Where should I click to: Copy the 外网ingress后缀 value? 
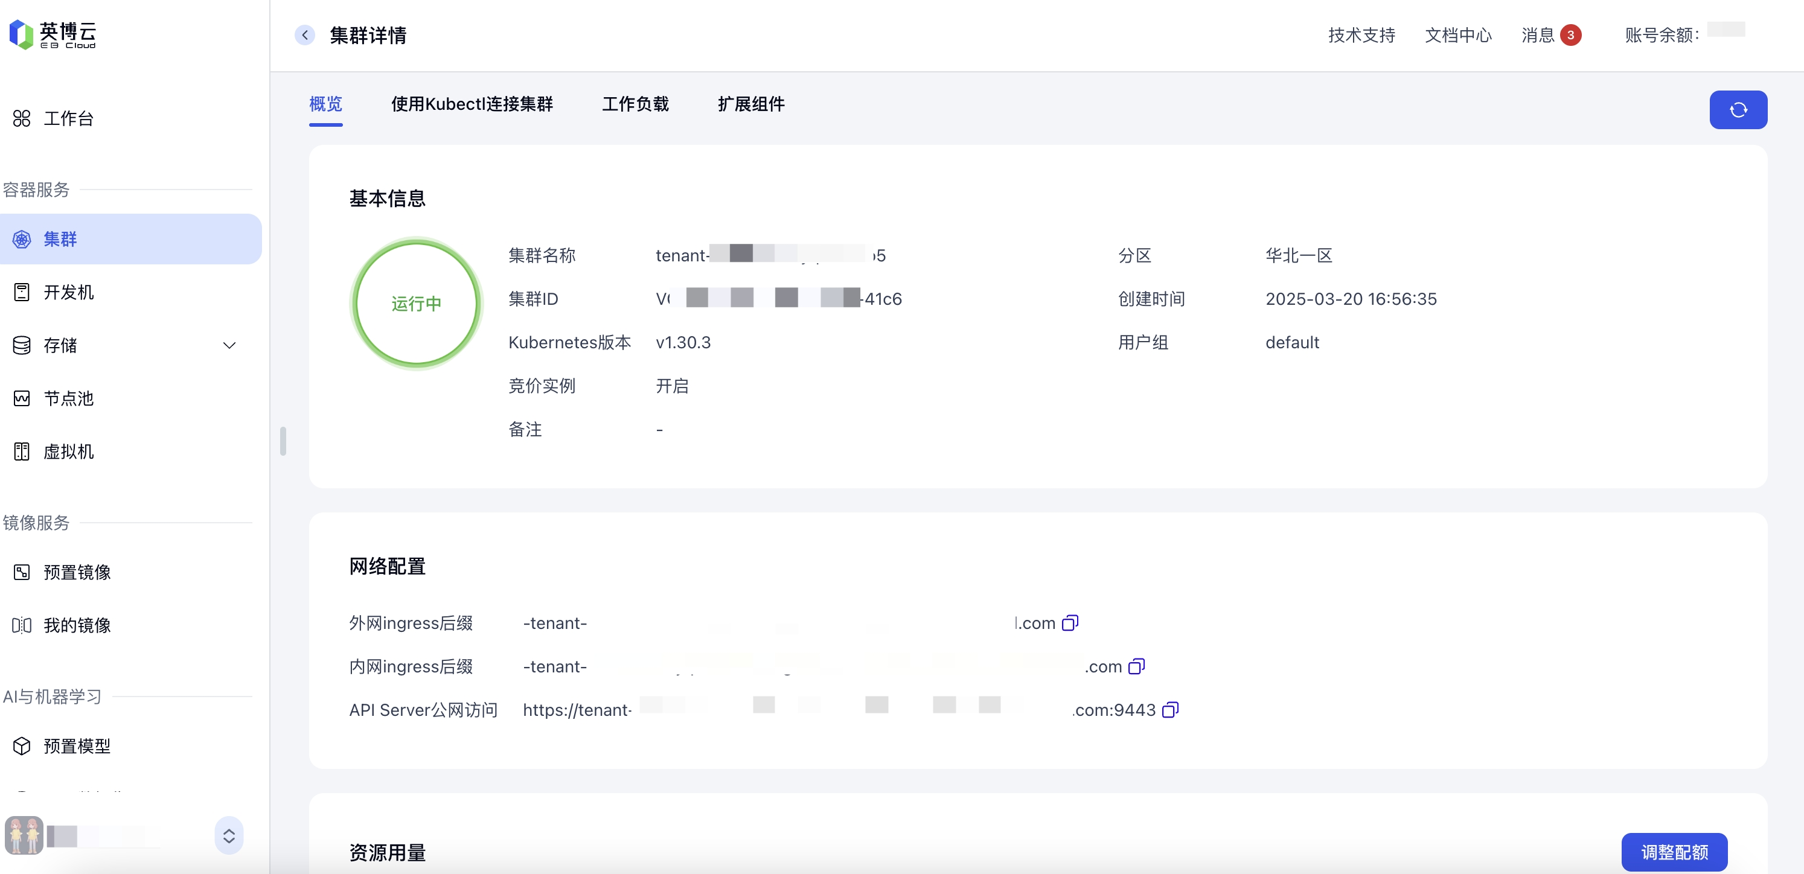(x=1069, y=622)
